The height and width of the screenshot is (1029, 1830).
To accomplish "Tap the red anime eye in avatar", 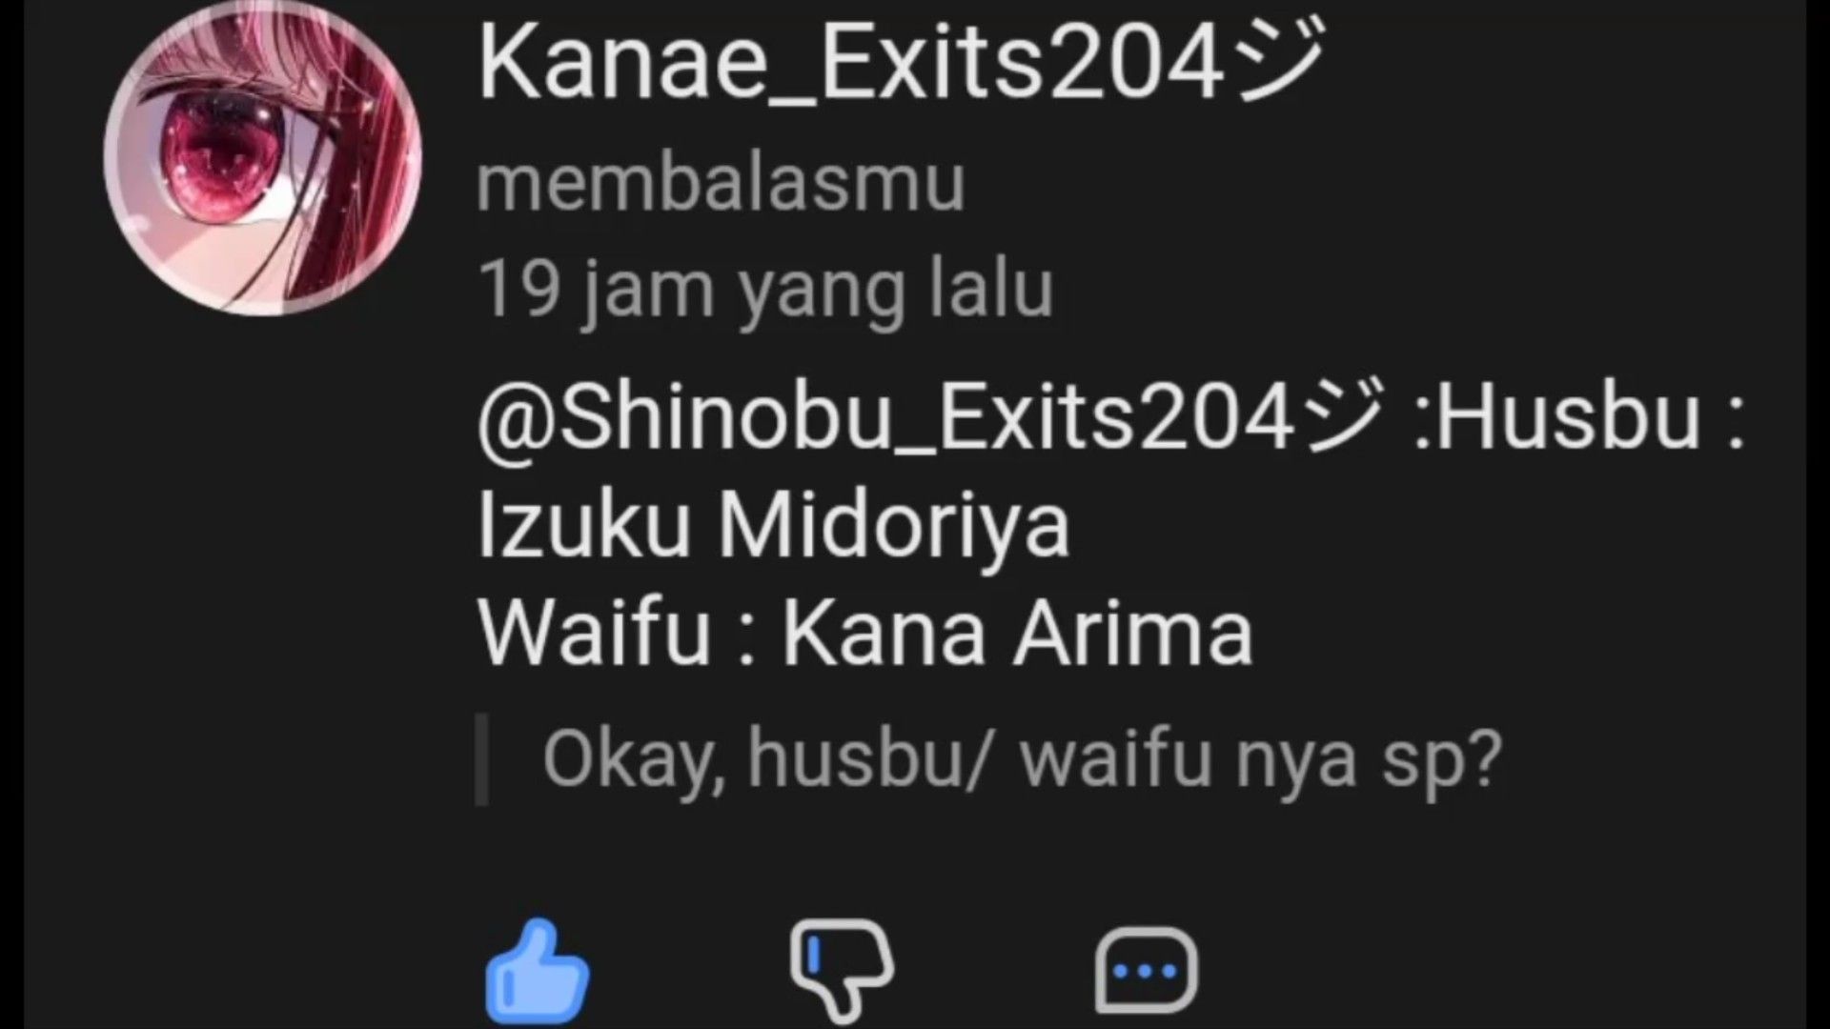I will (x=218, y=152).
